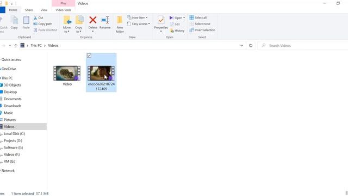
Task: Open the address bar history dropdown
Action: (x=241, y=46)
